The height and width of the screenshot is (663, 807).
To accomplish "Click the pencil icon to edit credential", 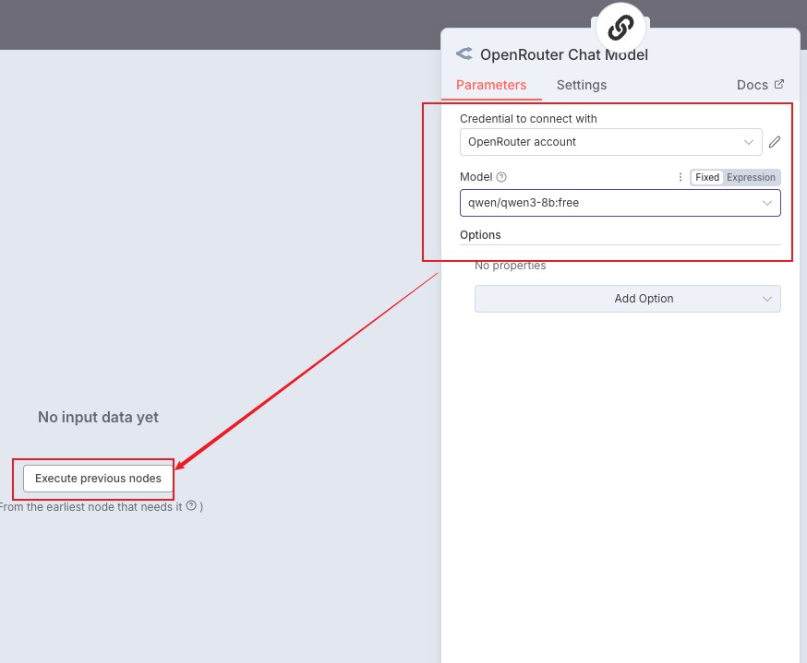I will click(x=775, y=142).
